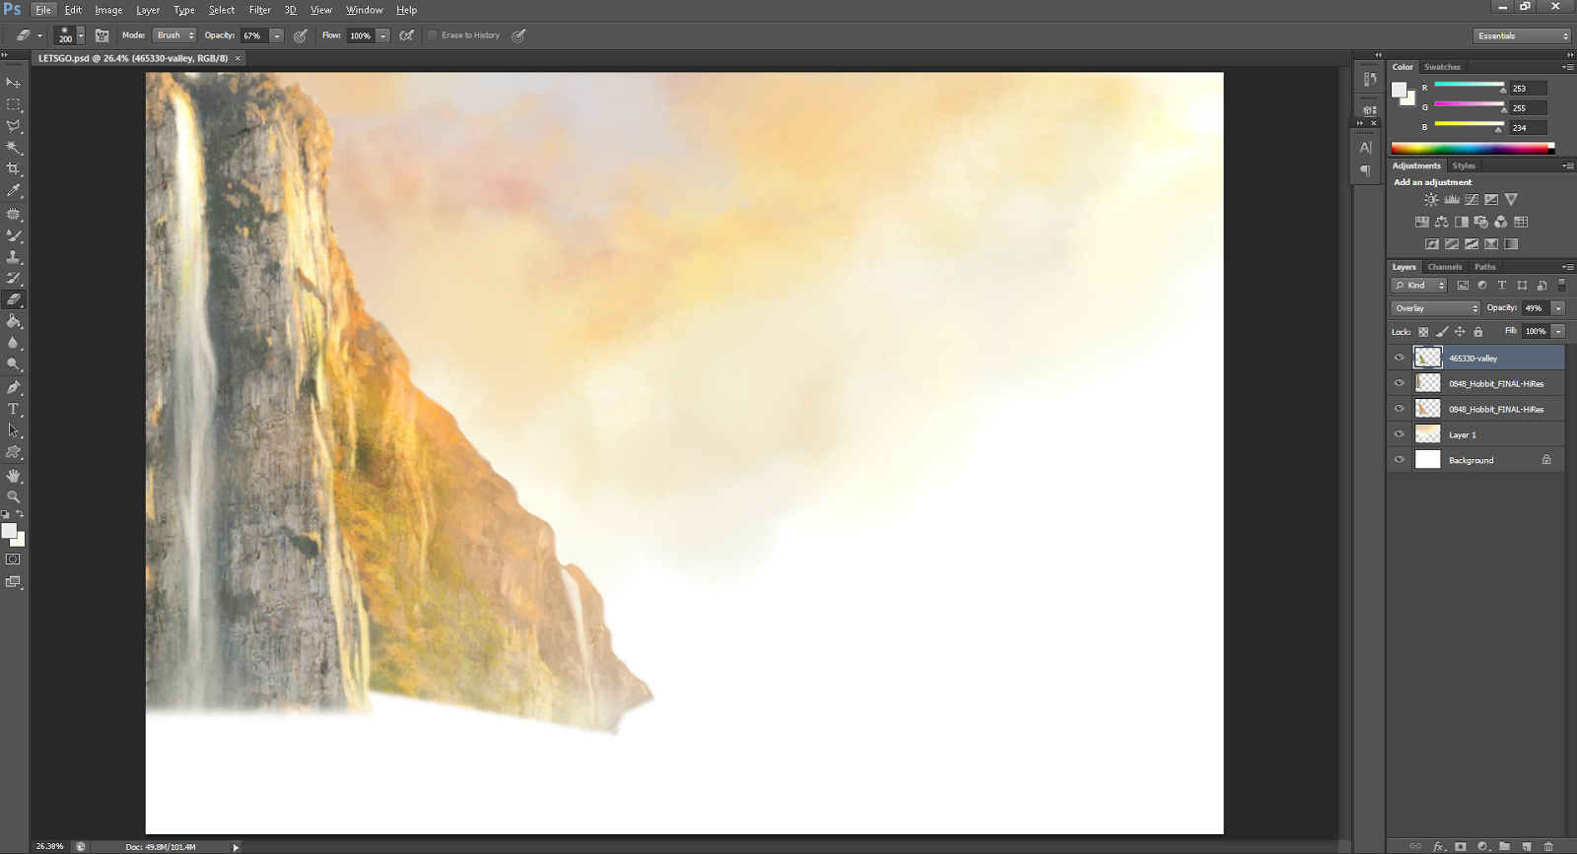1577x854 pixels.
Task: Add a Photo Filter adjustment
Action: click(x=1481, y=223)
